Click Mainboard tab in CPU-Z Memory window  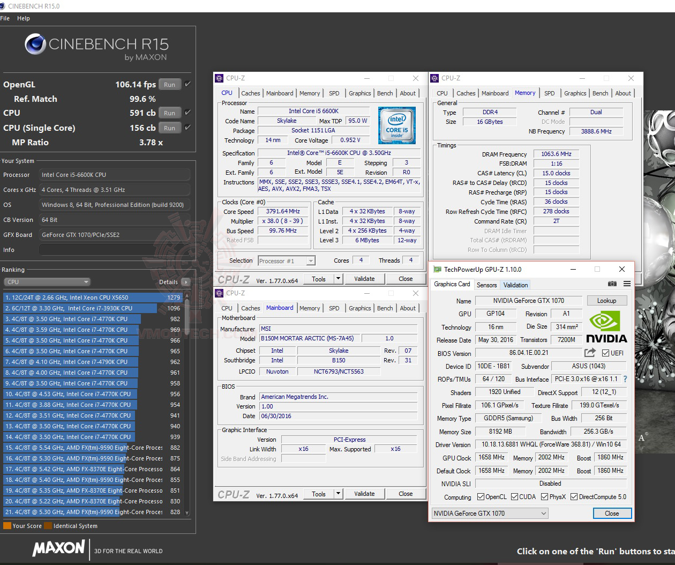(494, 93)
